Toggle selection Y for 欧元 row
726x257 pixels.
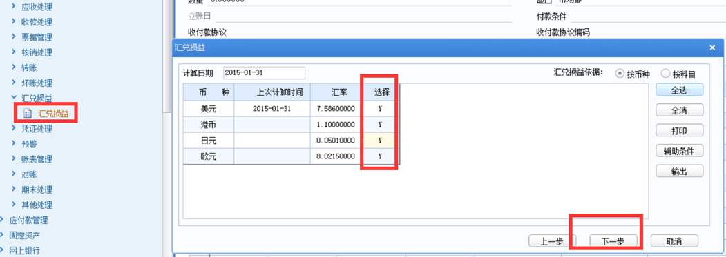[380, 156]
